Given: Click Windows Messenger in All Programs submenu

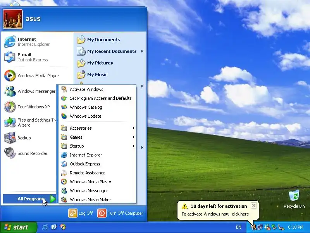Looking at the screenshot, I should pyautogui.click(x=98, y=191).
